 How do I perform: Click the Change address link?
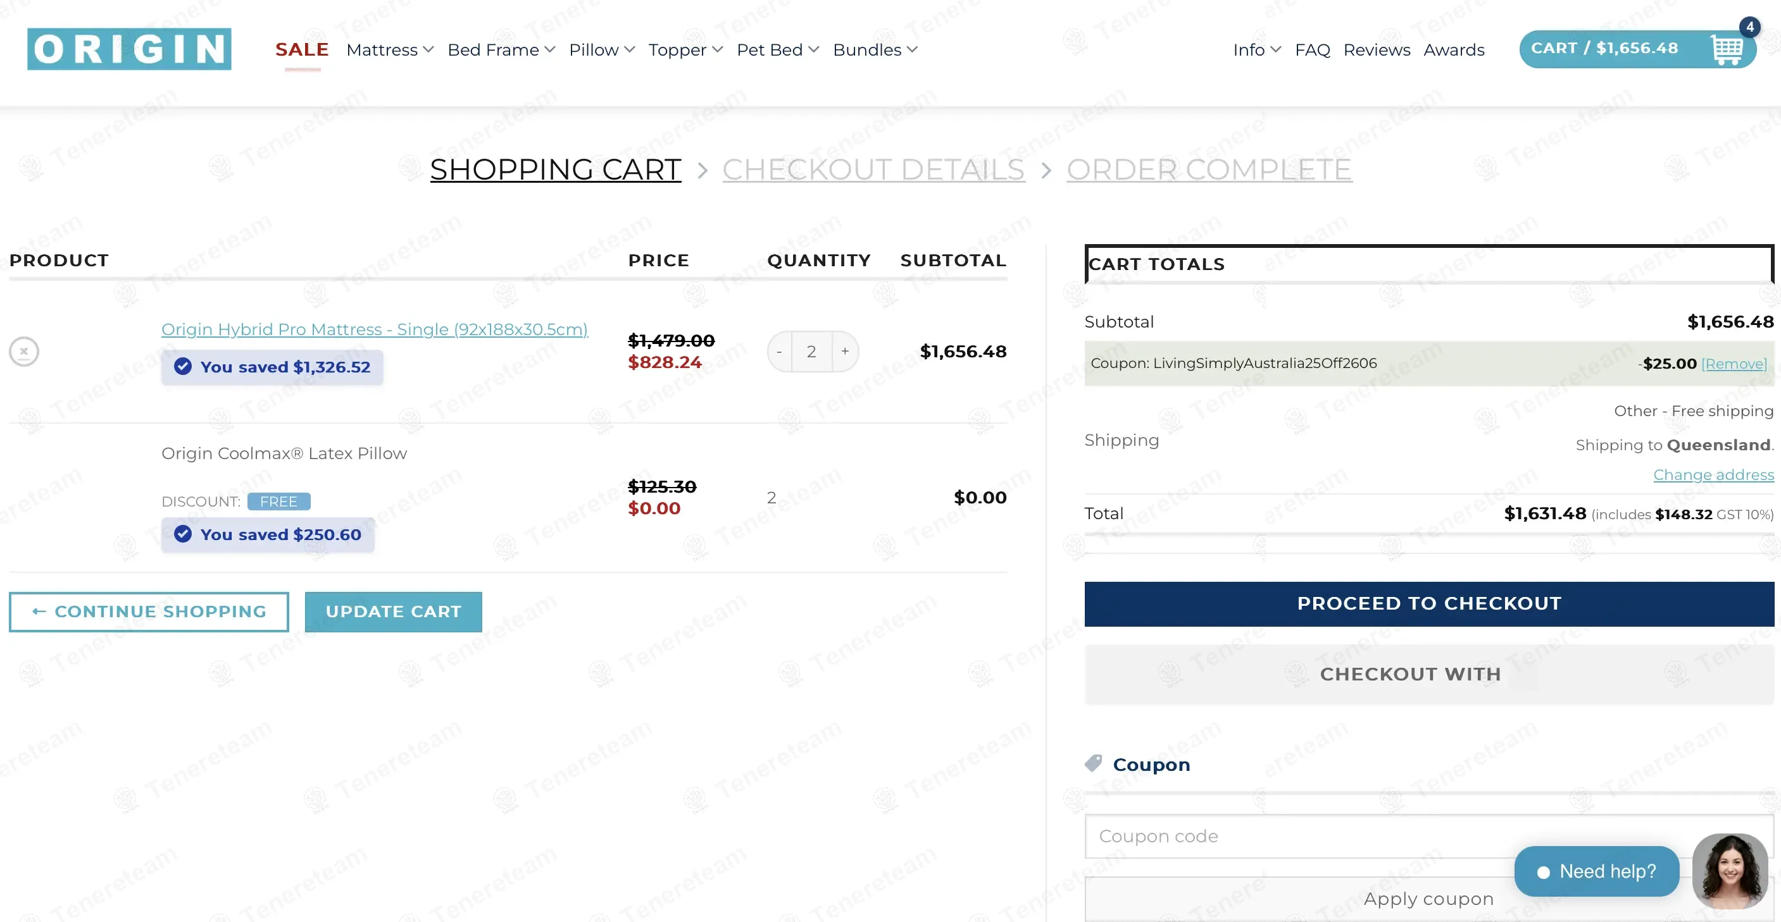(1713, 475)
